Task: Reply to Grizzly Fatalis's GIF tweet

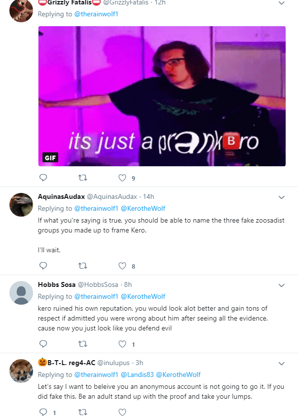Action: 43,178
